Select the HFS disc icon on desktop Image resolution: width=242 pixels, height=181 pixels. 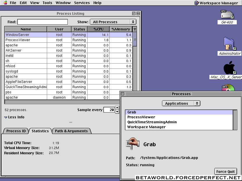click(228, 87)
